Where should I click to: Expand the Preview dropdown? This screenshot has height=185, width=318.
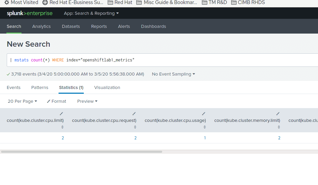click(87, 101)
